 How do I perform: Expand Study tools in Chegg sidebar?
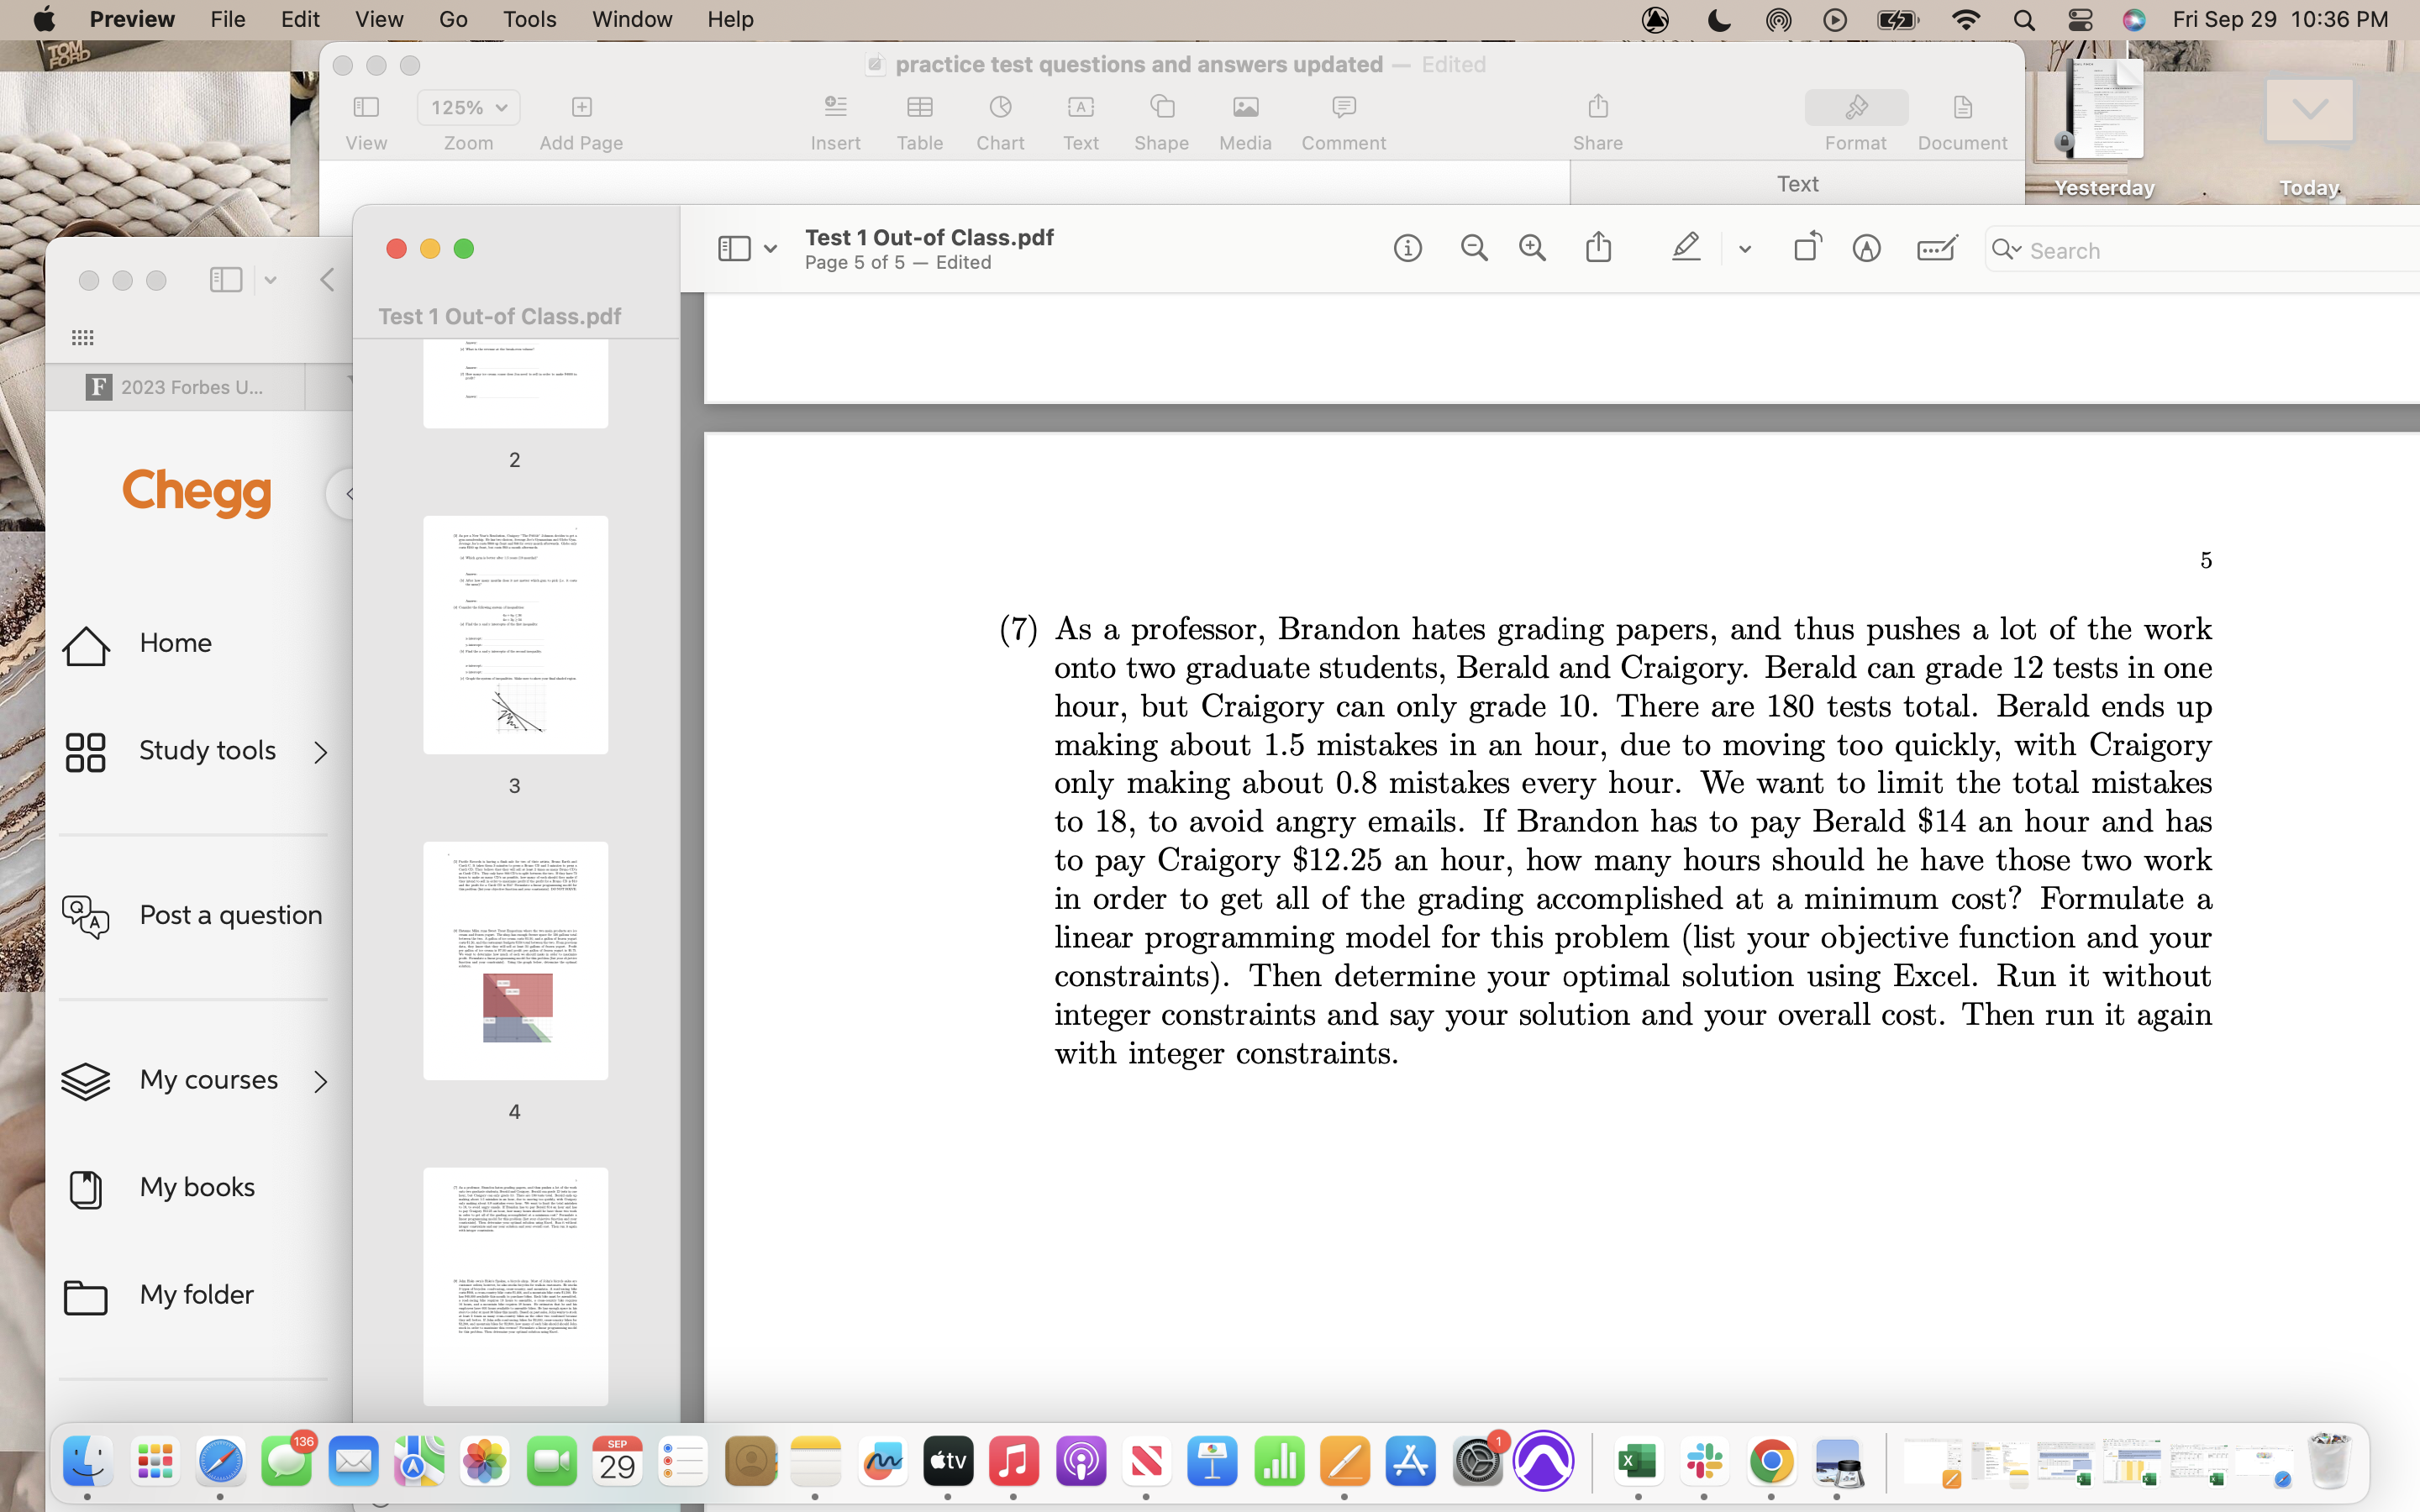(x=319, y=750)
